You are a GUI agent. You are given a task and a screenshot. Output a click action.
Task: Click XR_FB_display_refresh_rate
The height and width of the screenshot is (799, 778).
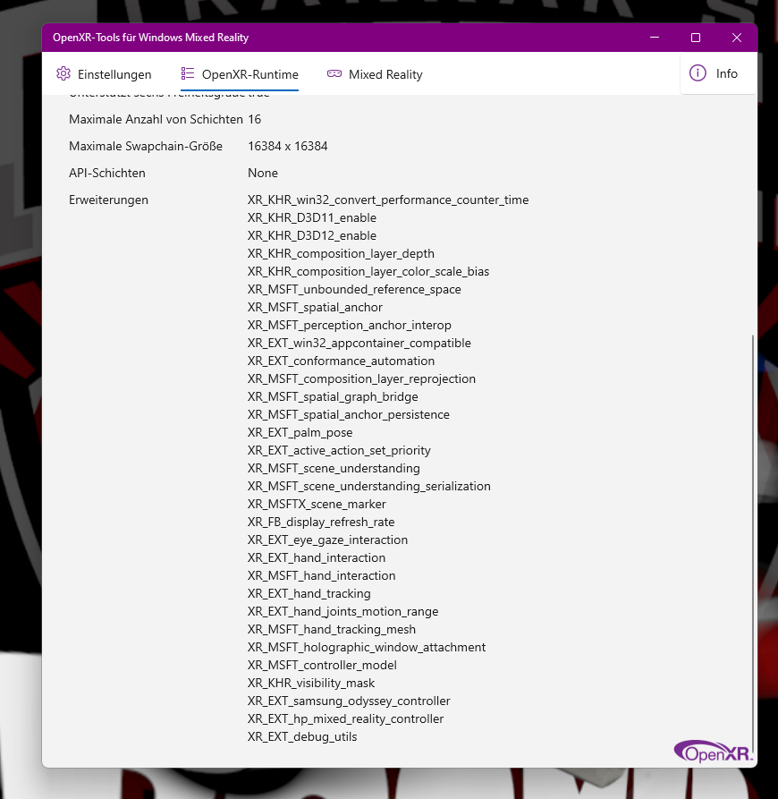(321, 522)
